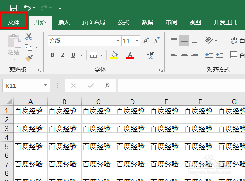This screenshot has width=245, height=181.
Task: Toggle Bold formatting
Action: click(x=52, y=55)
